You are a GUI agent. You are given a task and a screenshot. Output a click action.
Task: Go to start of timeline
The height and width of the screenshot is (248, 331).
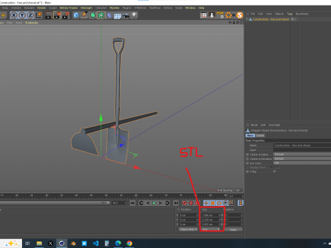coord(132,203)
